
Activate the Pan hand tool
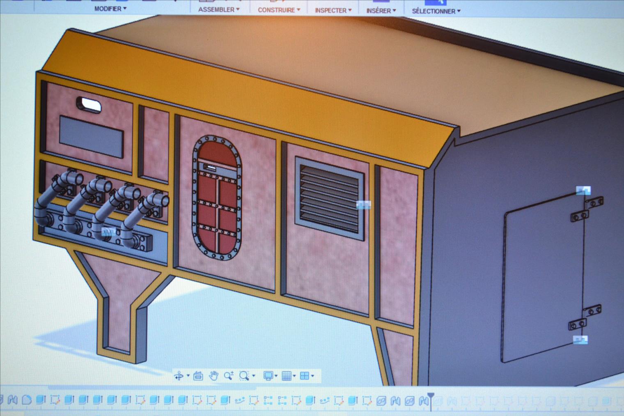pyautogui.click(x=213, y=376)
